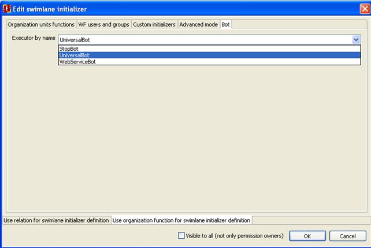Viewport: 371px width, 248px height.
Task: Open the Use organization function definition tab
Action: pos(181,220)
